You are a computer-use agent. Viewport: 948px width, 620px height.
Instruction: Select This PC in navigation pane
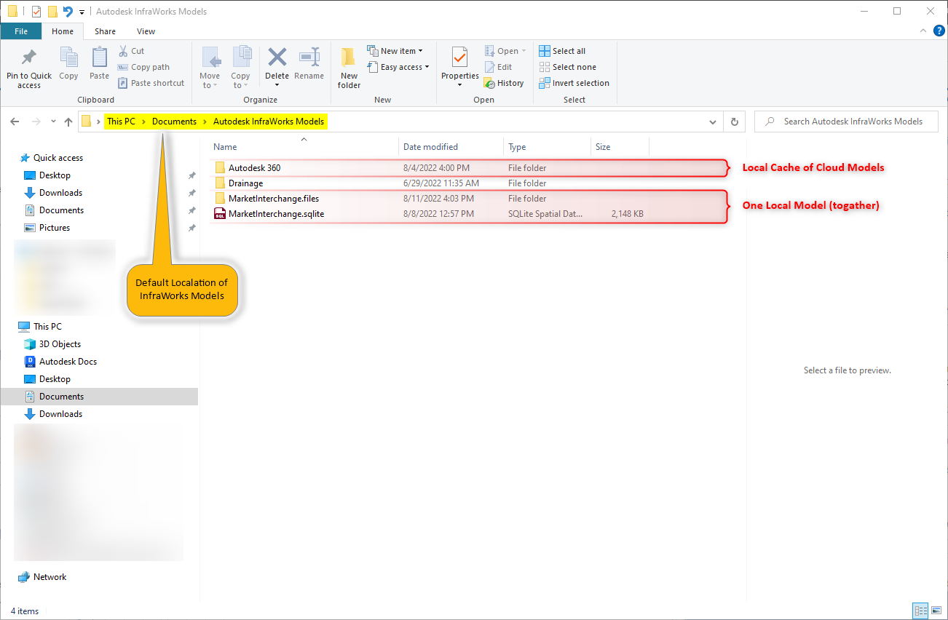pyautogui.click(x=47, y=327)
